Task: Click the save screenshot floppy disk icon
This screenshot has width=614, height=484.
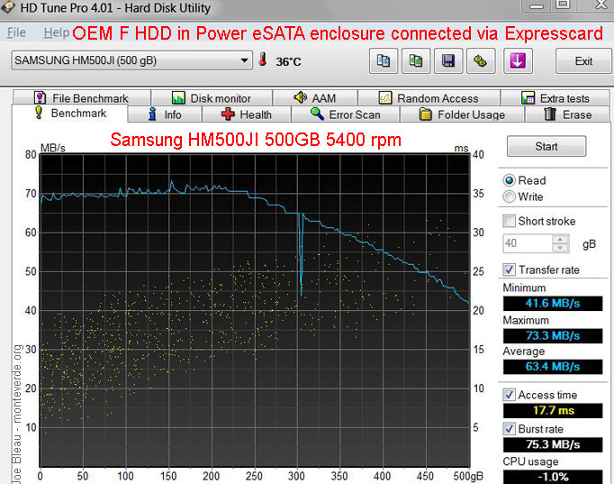Action: 448,60
